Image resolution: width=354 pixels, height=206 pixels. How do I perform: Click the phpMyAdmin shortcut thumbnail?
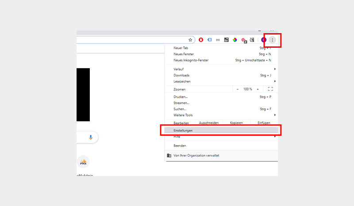point(83,162)
